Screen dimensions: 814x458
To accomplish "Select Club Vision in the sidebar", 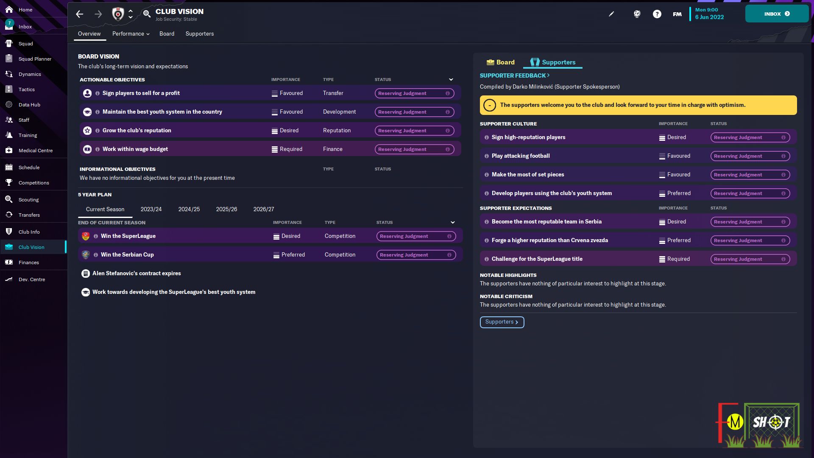I will point(33,247).
